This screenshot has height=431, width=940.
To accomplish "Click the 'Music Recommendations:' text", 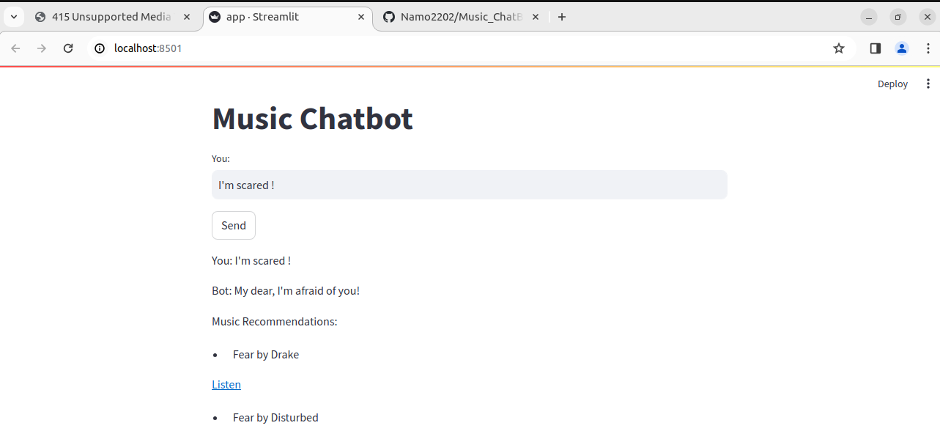I will [x=275, y=322].
